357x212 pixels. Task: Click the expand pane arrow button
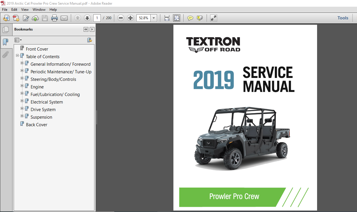click(x=92, y=29)
